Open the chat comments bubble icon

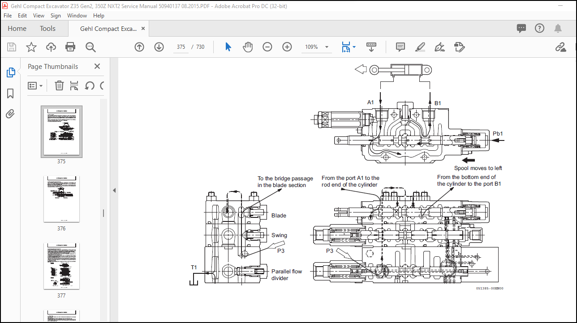pyautogui.click(x=521, y=28)
